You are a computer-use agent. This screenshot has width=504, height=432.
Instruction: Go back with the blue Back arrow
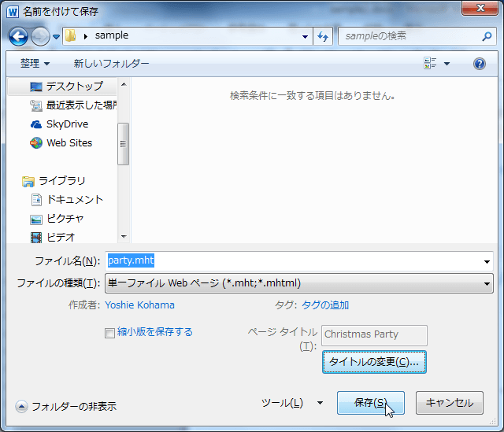(x=18, y=36)
